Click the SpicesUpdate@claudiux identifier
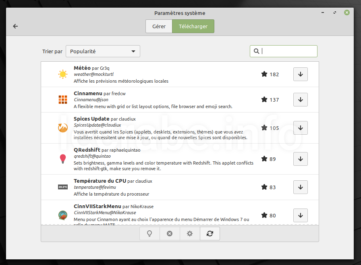This screenshot has width=361, height=265. click(x=98, y=125)
